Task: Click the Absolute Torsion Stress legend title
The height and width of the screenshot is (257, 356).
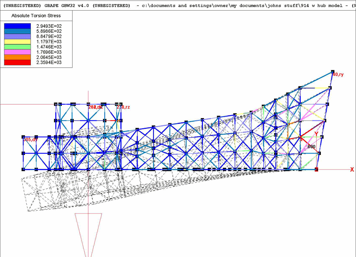Action: pyautogui.click(x=37, y=16)
